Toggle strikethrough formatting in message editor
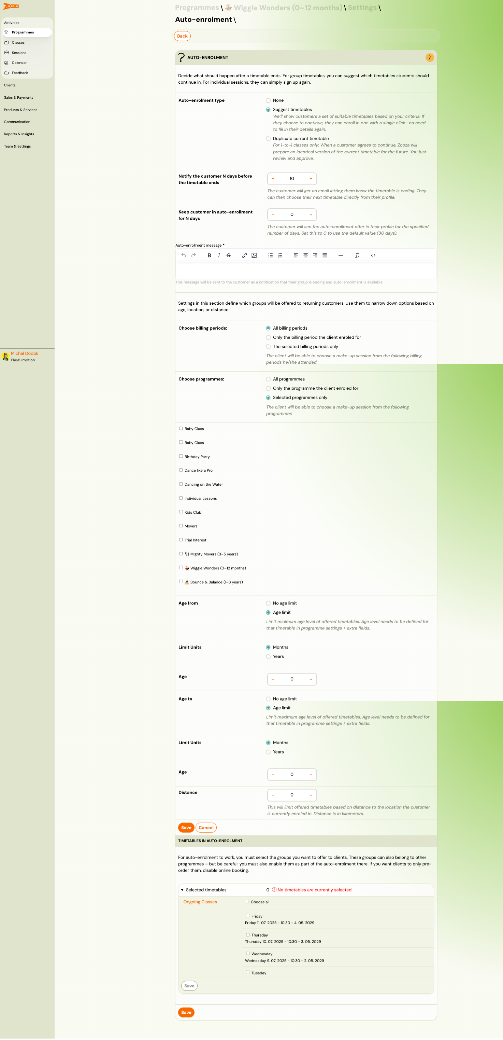Screen dimensions: 503x1040 click(x=229, y=255)
